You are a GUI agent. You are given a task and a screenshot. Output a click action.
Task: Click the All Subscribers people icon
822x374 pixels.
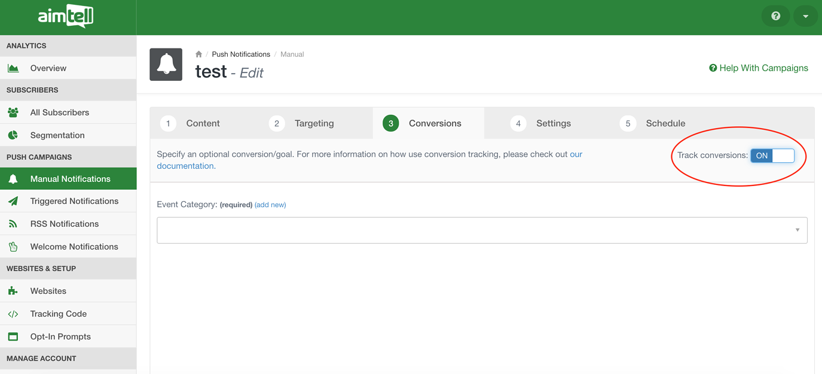point(14,112)
